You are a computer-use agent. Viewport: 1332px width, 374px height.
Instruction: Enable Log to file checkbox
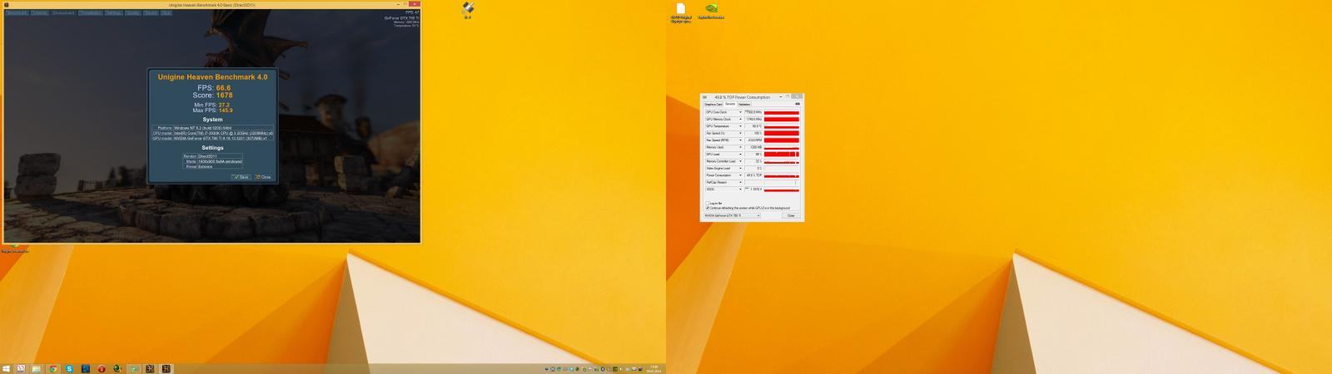pyautogui.click(x=708, y=203)
